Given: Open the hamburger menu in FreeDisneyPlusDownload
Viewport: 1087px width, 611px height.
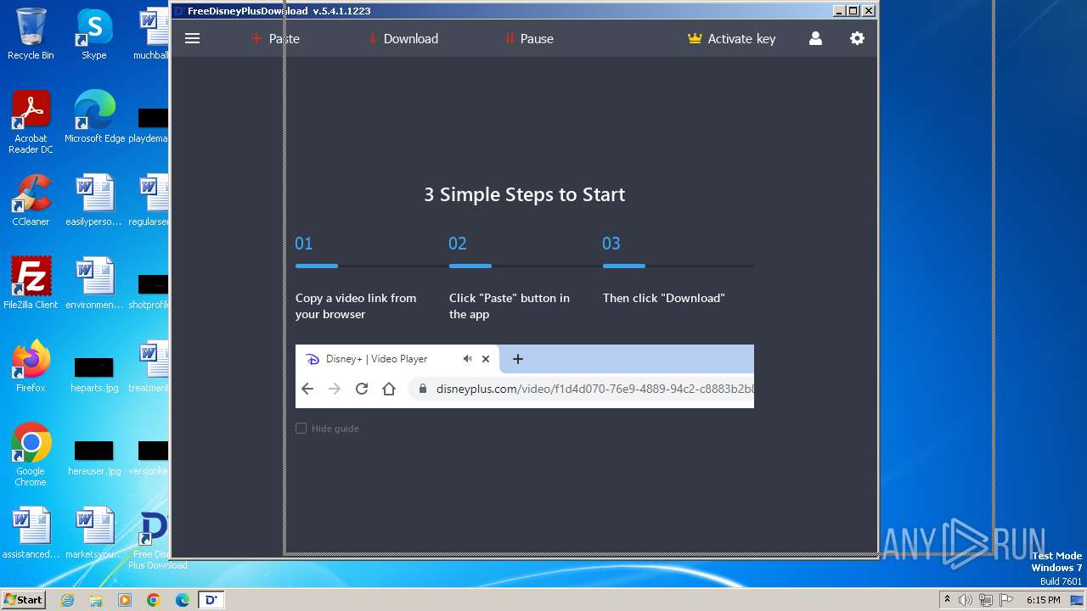Looking at the screenshot, I should pyautogui.click(x=193, y=38).
